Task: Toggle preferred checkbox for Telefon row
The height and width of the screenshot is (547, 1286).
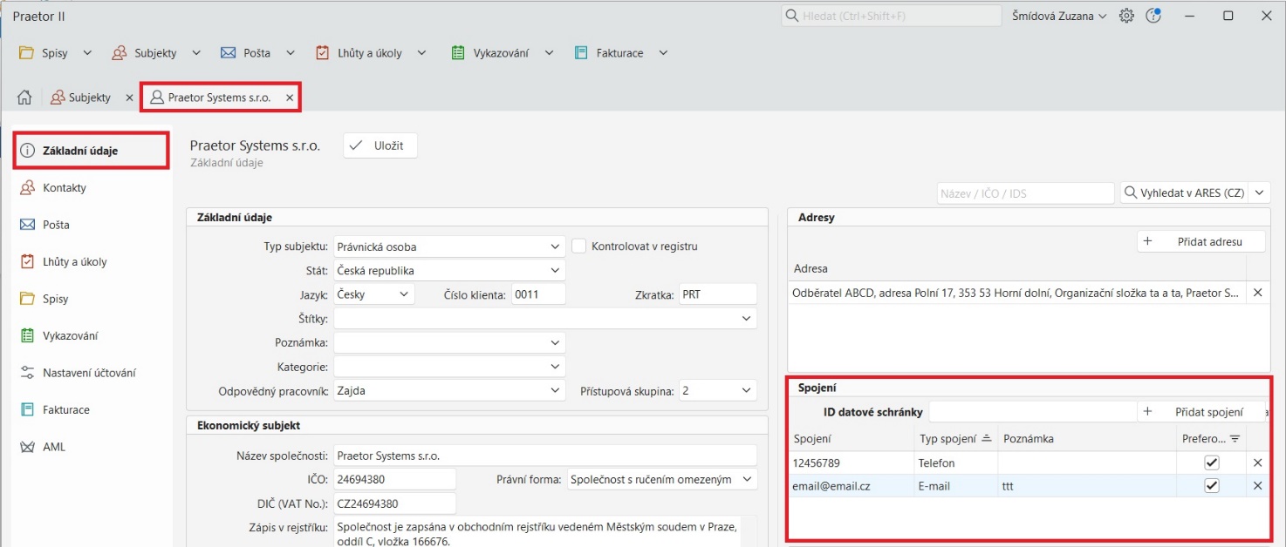Action: pos(1211,463)
